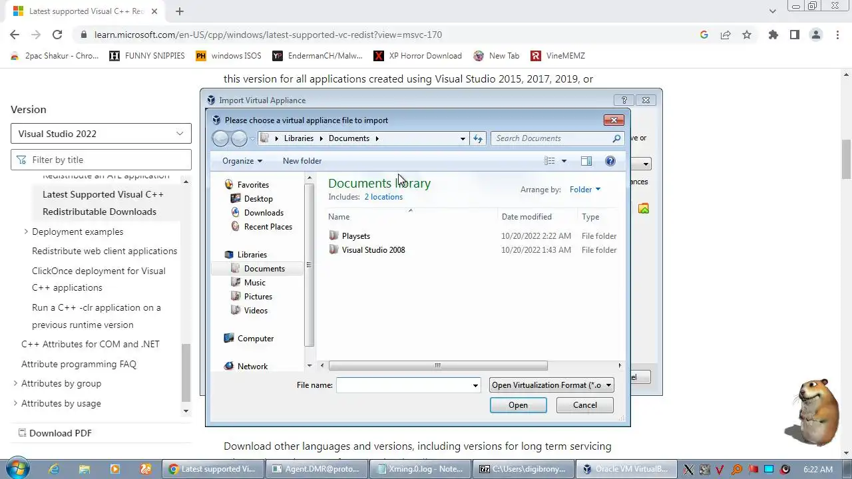
Task: Open the view options dropdown arrow
Action: [564, 161]
